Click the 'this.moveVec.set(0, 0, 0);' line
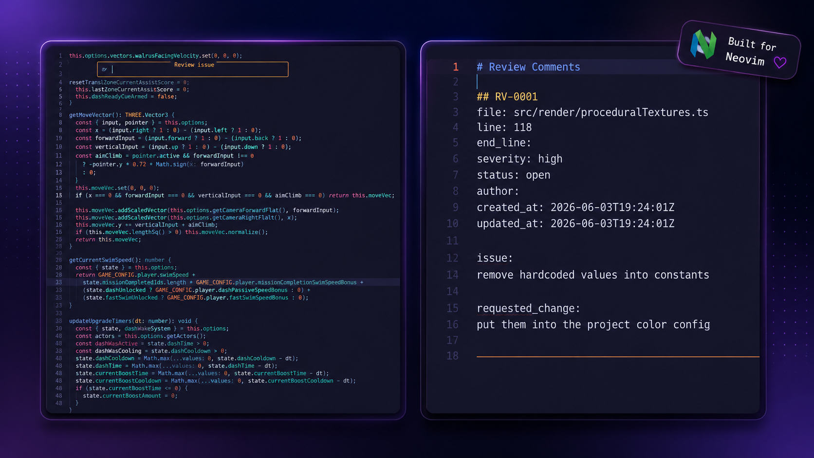 click(117, 188)
